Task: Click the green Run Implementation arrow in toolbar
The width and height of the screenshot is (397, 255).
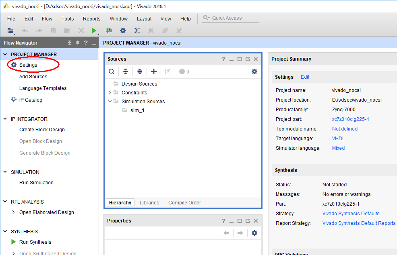Action: pyautogui.click(x=94, y=31)
